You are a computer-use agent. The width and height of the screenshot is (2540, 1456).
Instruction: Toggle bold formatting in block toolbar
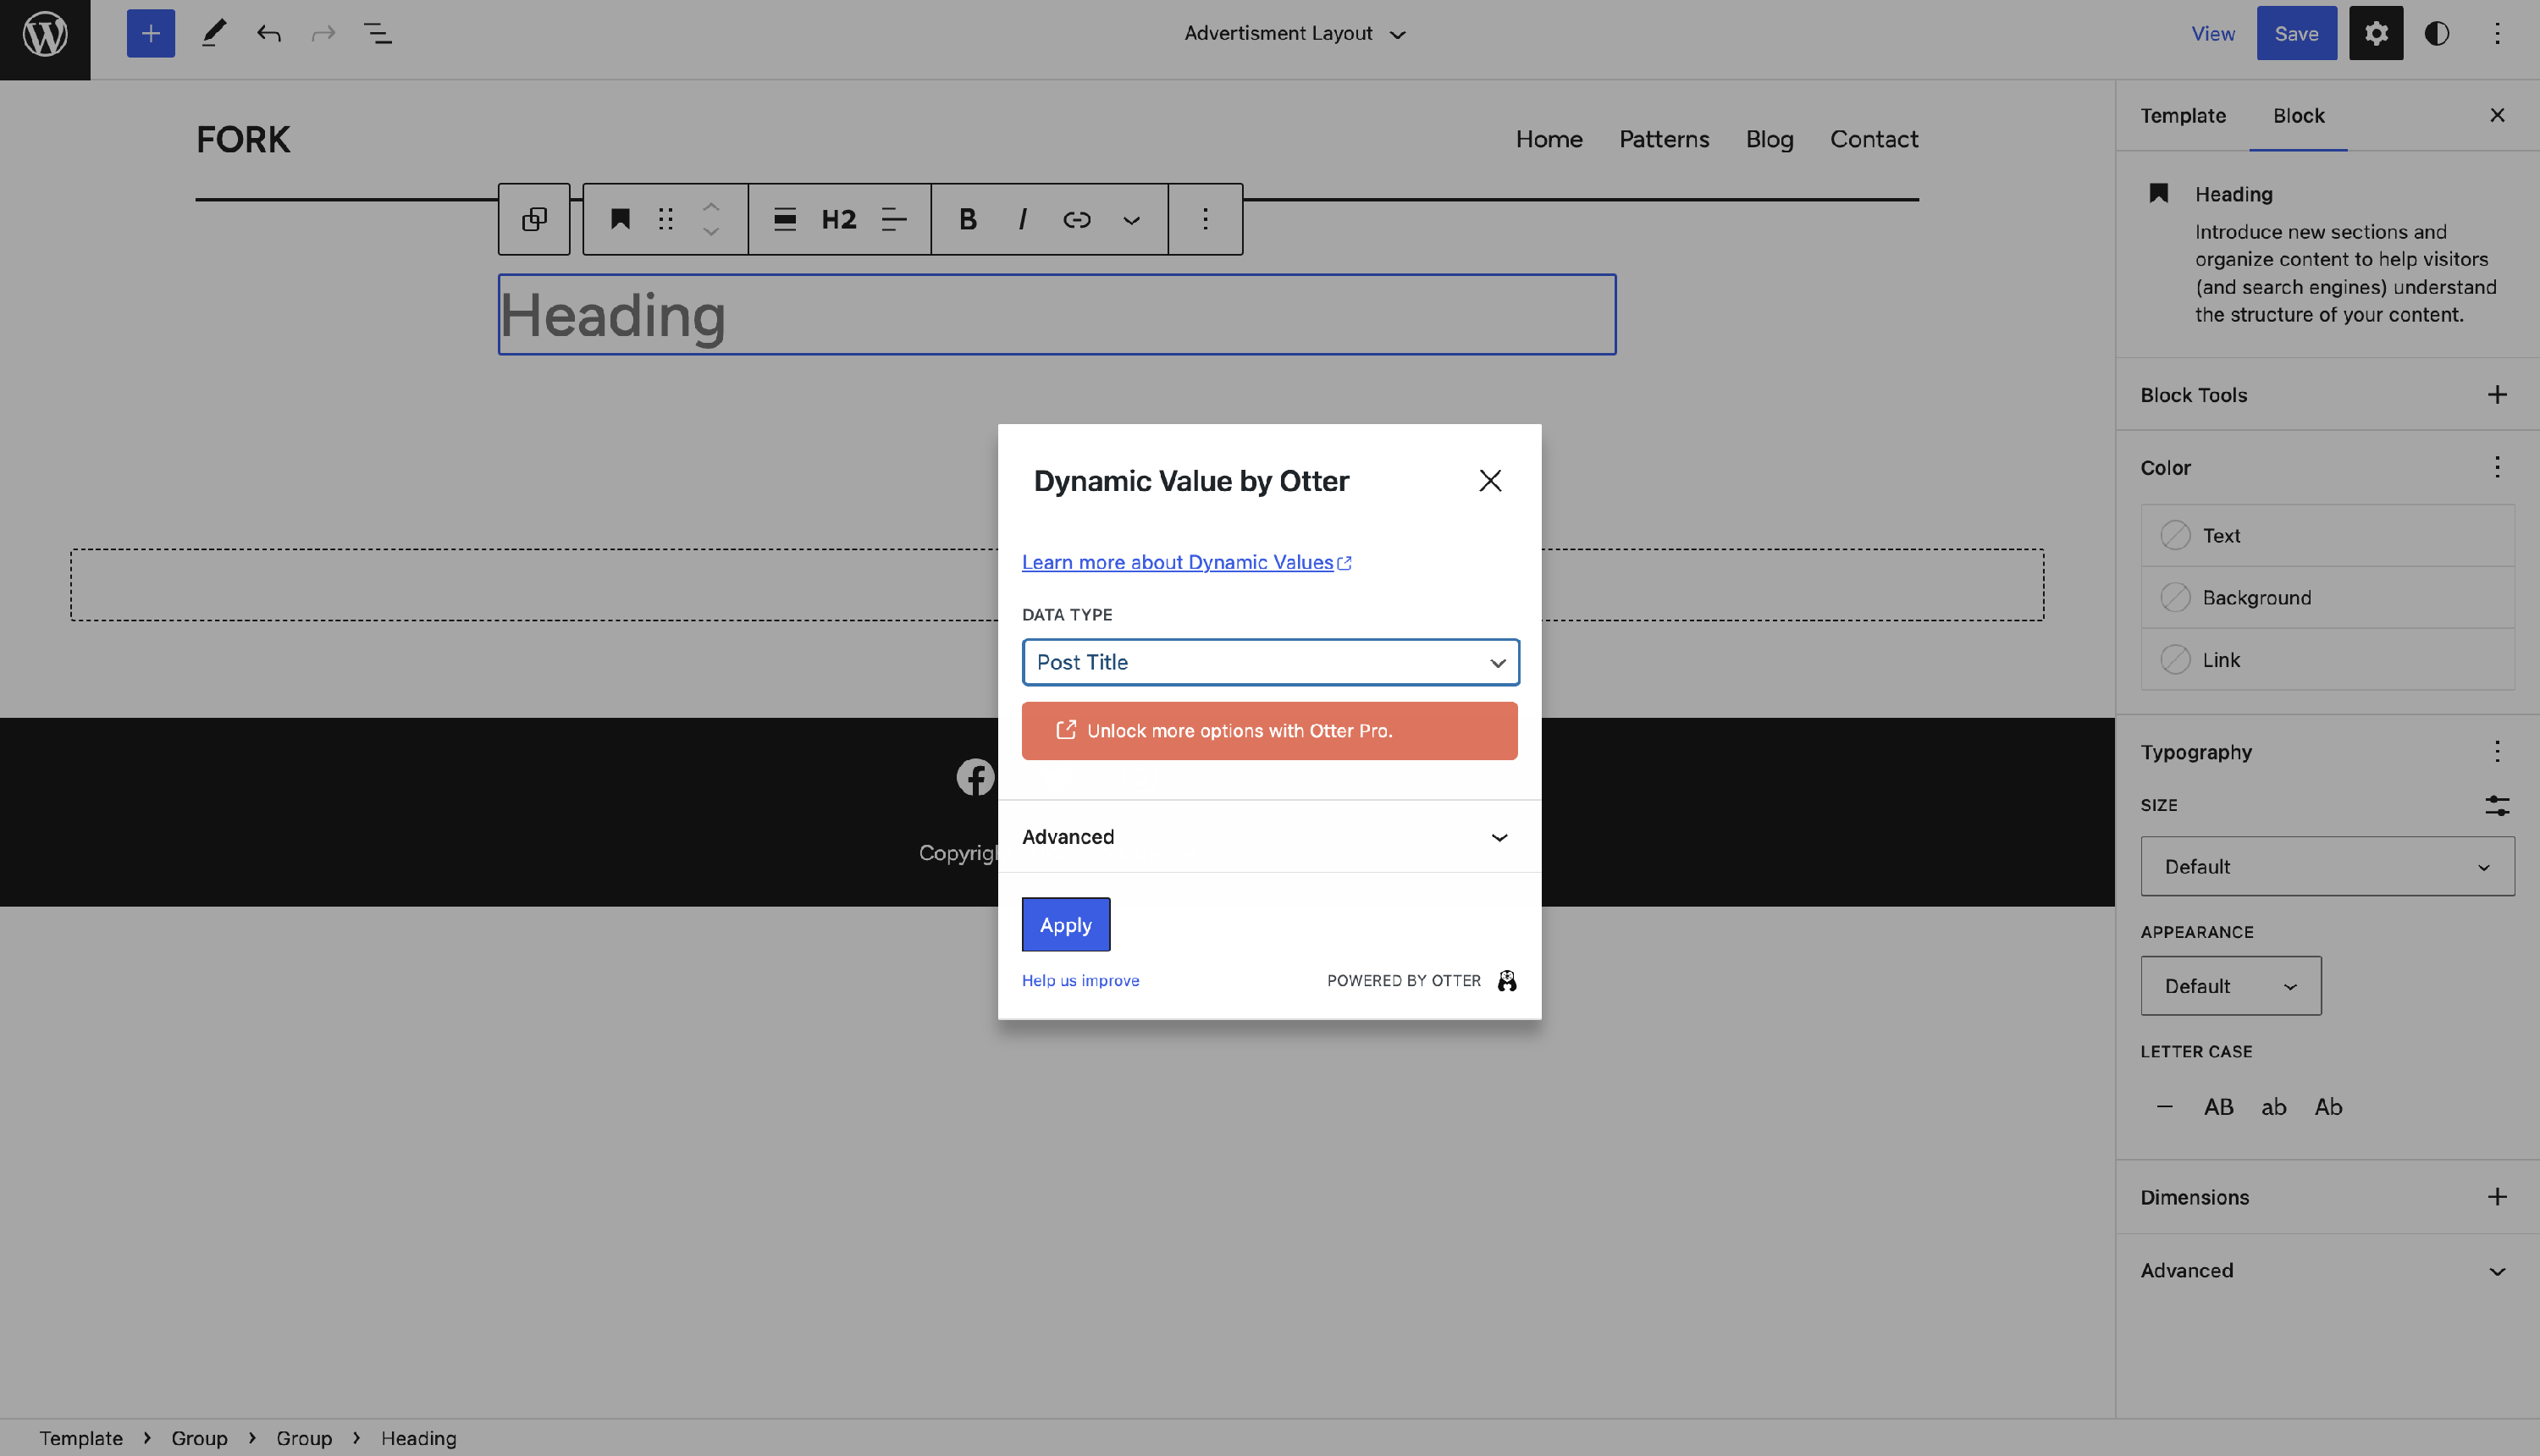tap(967, 219)
